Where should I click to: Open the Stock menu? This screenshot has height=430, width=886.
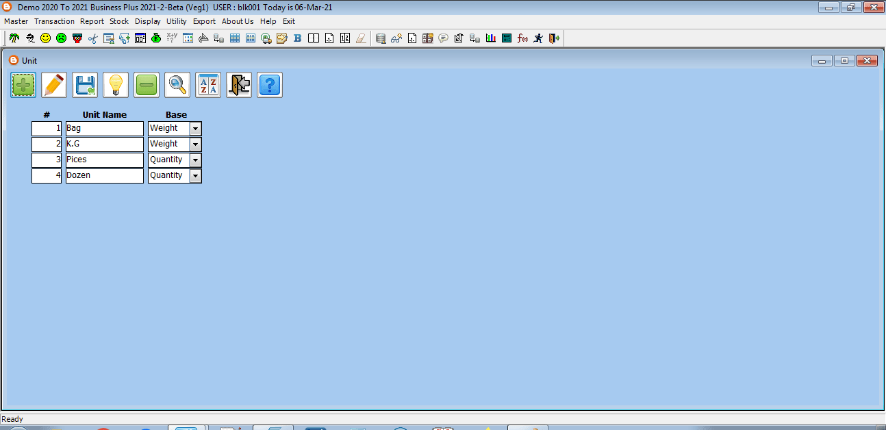119,21
